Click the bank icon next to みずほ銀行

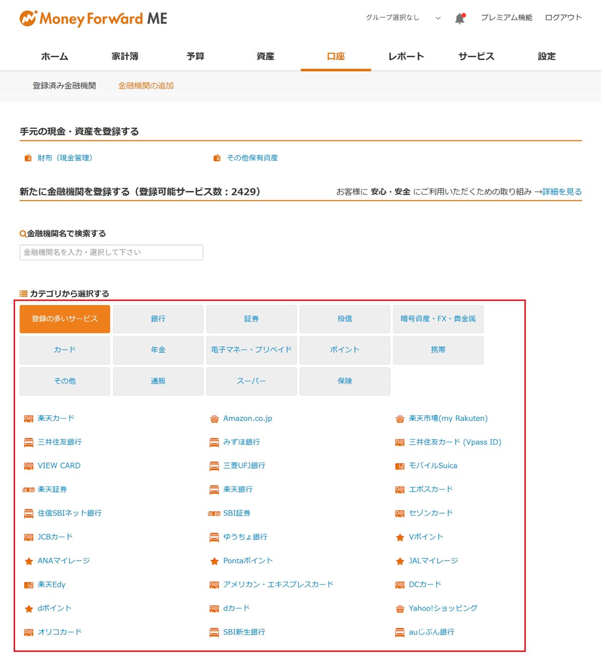tap(214, 442)
